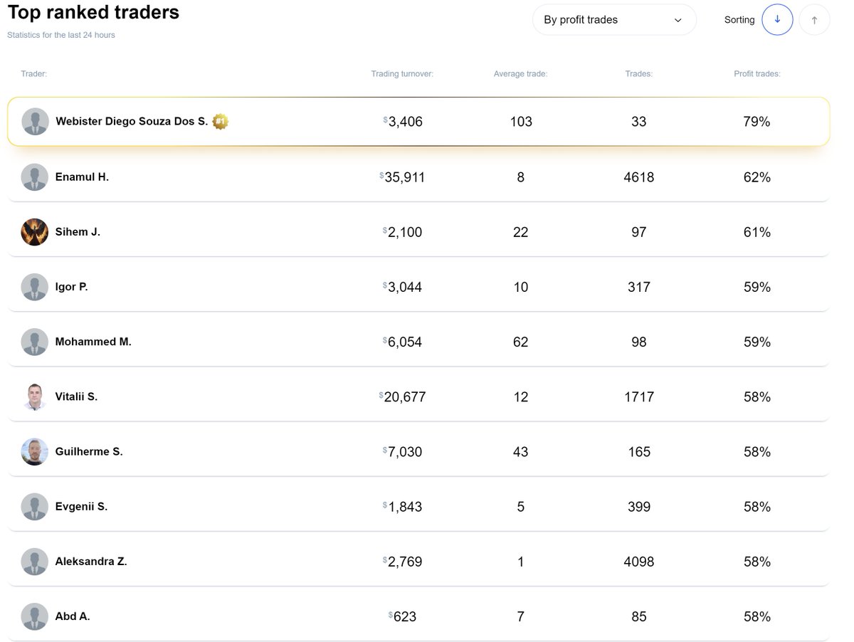854x642 pixels.
Task: Toggle sorting direction to ascending order
Action: (x=814, y=19)
